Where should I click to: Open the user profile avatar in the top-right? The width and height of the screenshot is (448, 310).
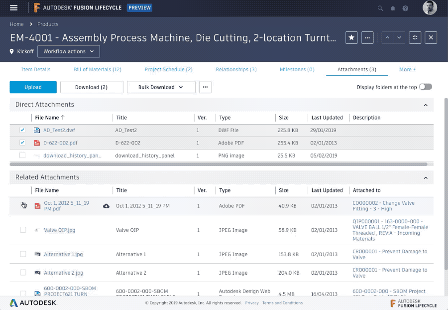tap(429, 8)
